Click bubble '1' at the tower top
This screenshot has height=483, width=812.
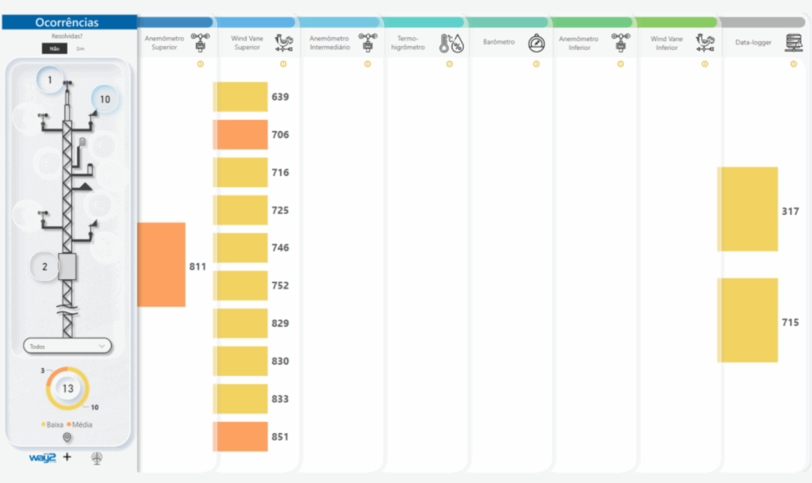(50, 79)
